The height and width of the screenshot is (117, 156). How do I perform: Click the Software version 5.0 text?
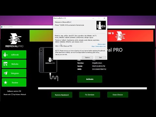(14, 91)
